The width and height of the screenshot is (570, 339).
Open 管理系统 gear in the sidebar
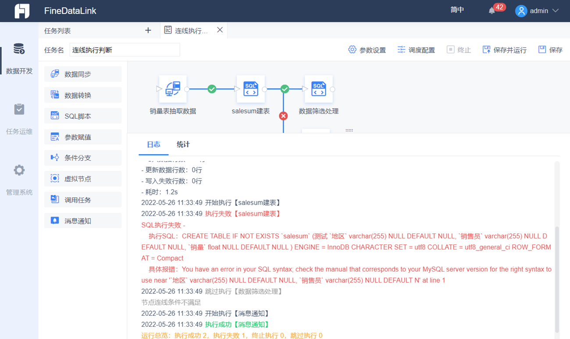point(19,180)
